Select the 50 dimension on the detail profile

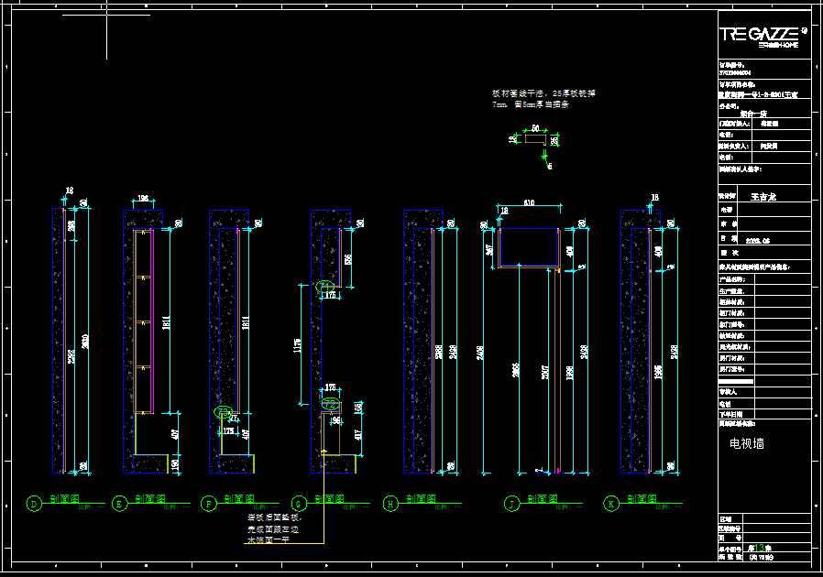pos(535,128)
